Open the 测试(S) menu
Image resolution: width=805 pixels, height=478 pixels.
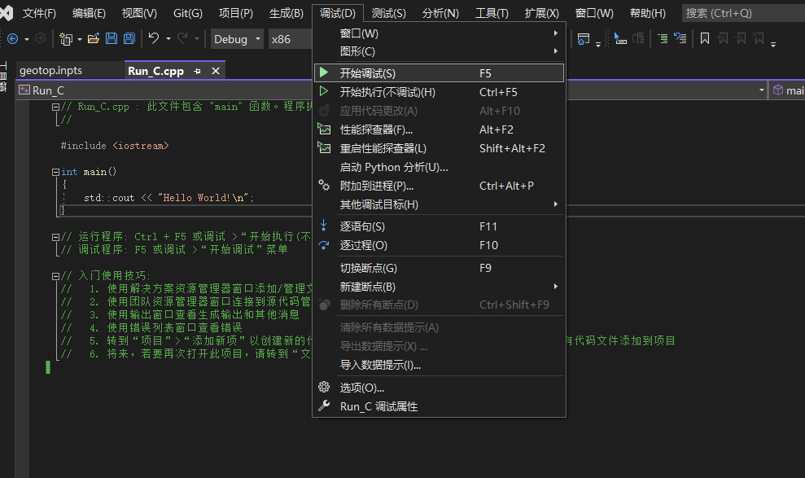[x=388, y=13]
